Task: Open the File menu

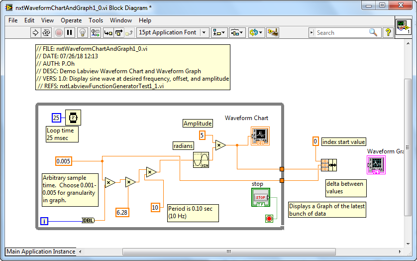Action: (x=13, y=20)
